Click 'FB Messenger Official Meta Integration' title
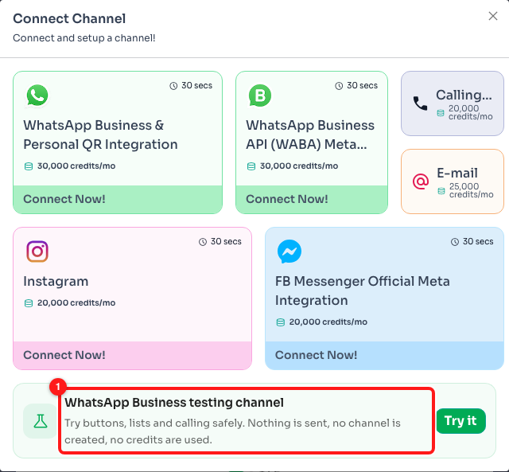Viewport: 509px width, 472px height. coord(363,291)
